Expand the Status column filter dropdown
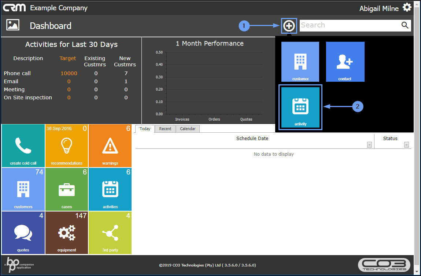Screen dimensions: 421x276 click(x=406, y=145)
